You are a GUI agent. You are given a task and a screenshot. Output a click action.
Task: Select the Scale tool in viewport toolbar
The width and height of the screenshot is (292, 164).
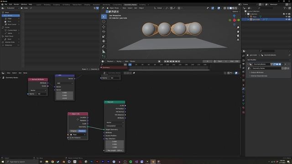click(x=104, y=36)
